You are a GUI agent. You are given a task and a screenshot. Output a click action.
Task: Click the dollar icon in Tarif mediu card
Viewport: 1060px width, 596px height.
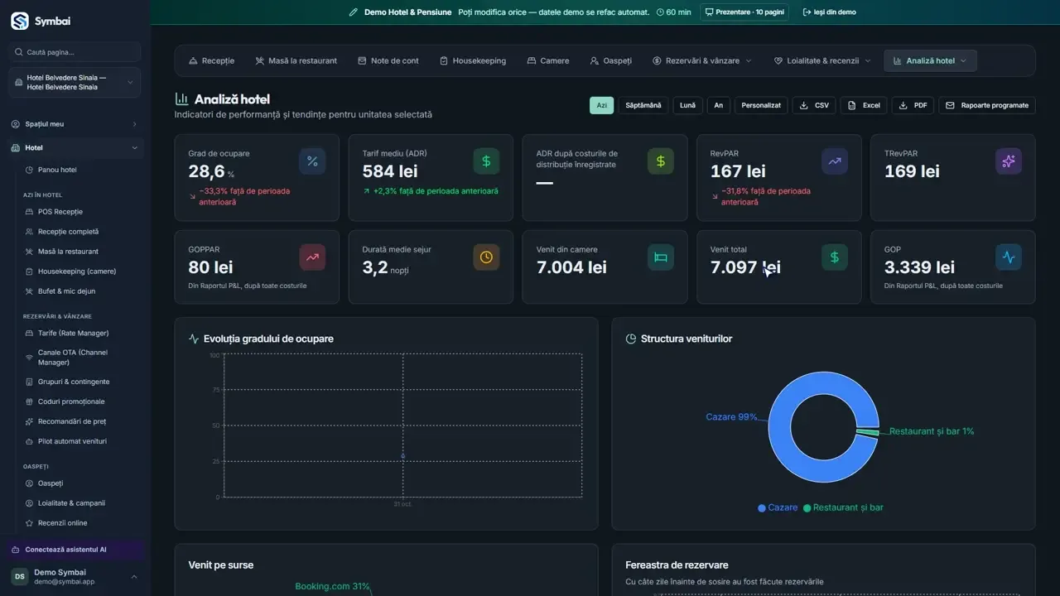coord(486,161)
